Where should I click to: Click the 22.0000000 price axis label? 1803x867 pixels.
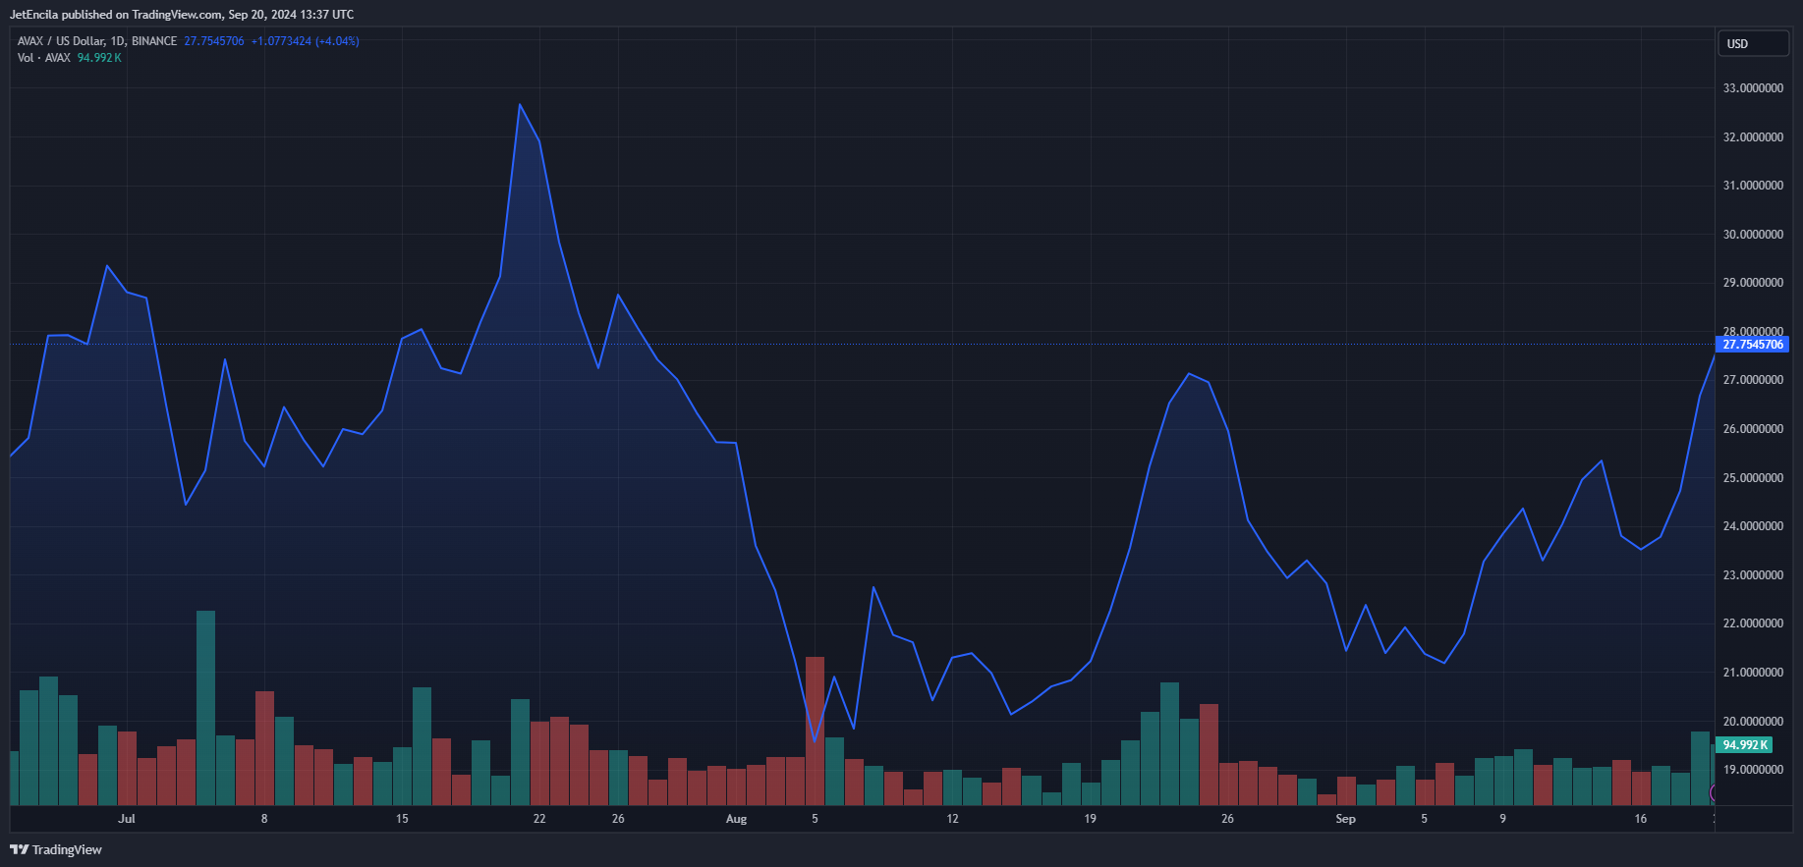point(1753,623)
